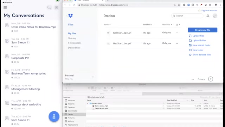Open the Management Meeting conversation
Viewport: 225px width, 127px height.
click(x=26, y=89)
